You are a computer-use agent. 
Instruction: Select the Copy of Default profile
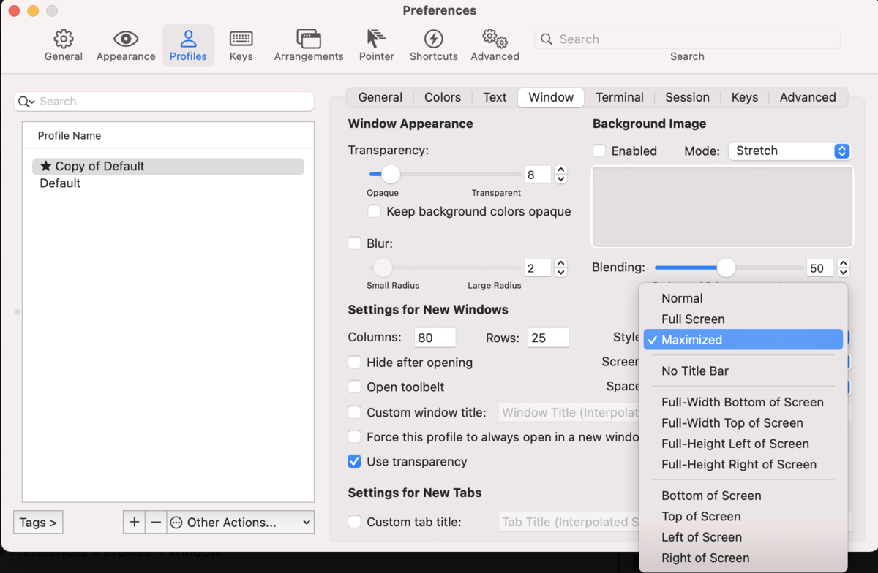coord(168,166)
